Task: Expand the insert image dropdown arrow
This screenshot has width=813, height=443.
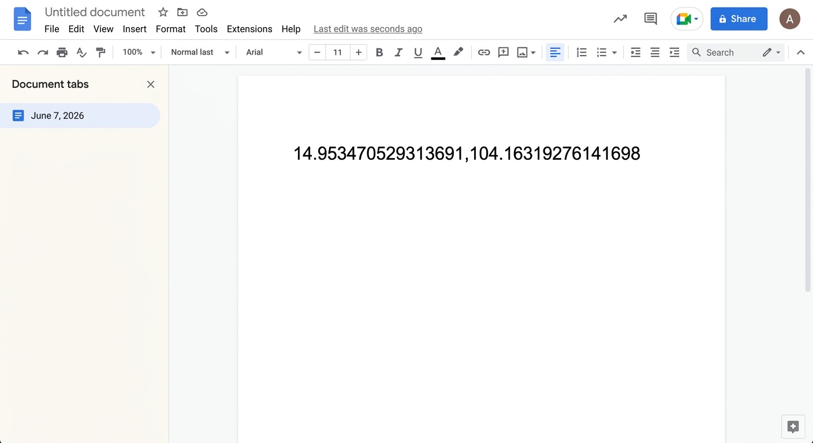Action: coord(533,52)
